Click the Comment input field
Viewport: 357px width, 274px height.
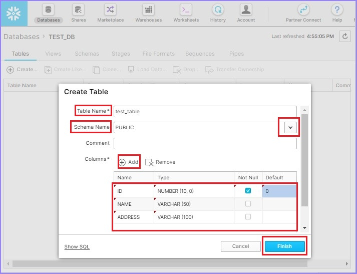(x=205, y=143)
